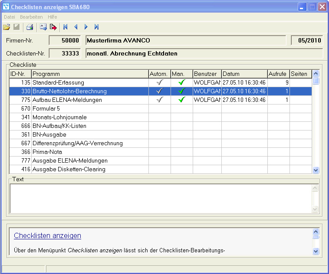This screenshot has height=274, width=329.
Task: Print the checklist using printer icon
Action: click(x=30, y=27)
